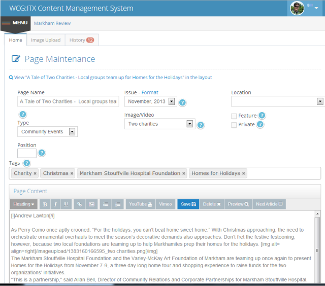The height and width of the screenshot is (286, 325).
Task: Switch to the Image Upload tab
Action: pos(46,40)
